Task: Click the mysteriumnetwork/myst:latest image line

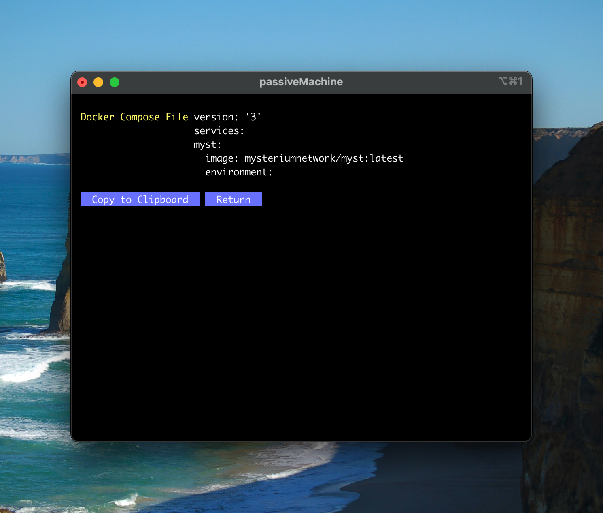Action: 304,158
